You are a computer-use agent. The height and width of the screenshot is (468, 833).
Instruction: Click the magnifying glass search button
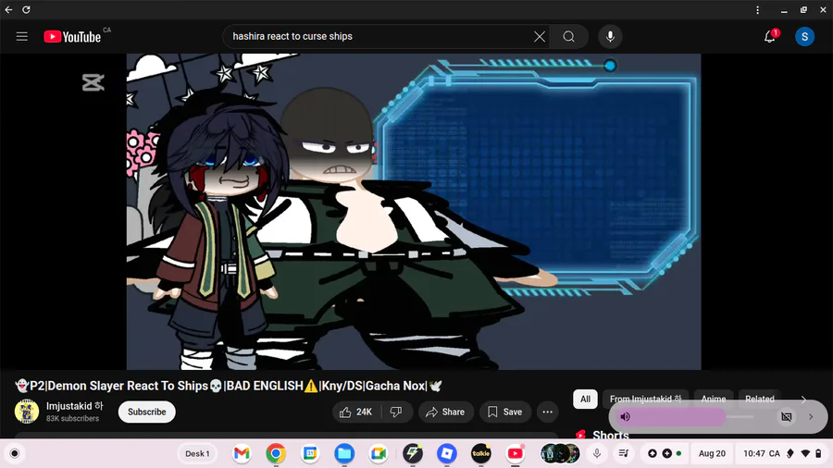click(569, 37)
